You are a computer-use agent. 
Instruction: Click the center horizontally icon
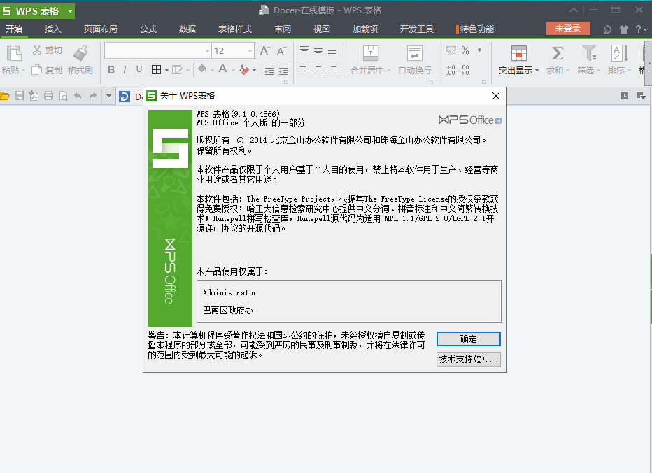[x=318, y=70]
